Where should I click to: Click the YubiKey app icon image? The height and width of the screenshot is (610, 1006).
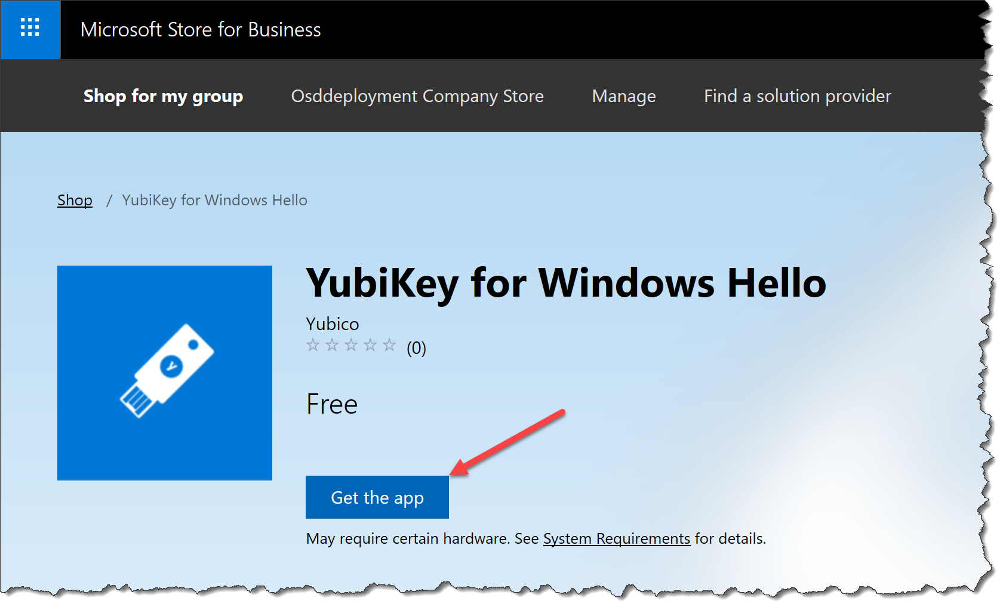pyautogui.click(x=165, y=373)
